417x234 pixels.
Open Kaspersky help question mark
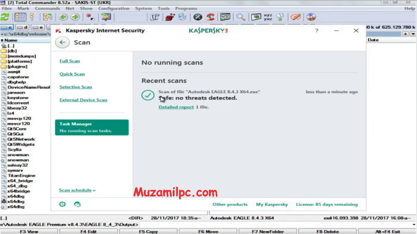(316, 31)
